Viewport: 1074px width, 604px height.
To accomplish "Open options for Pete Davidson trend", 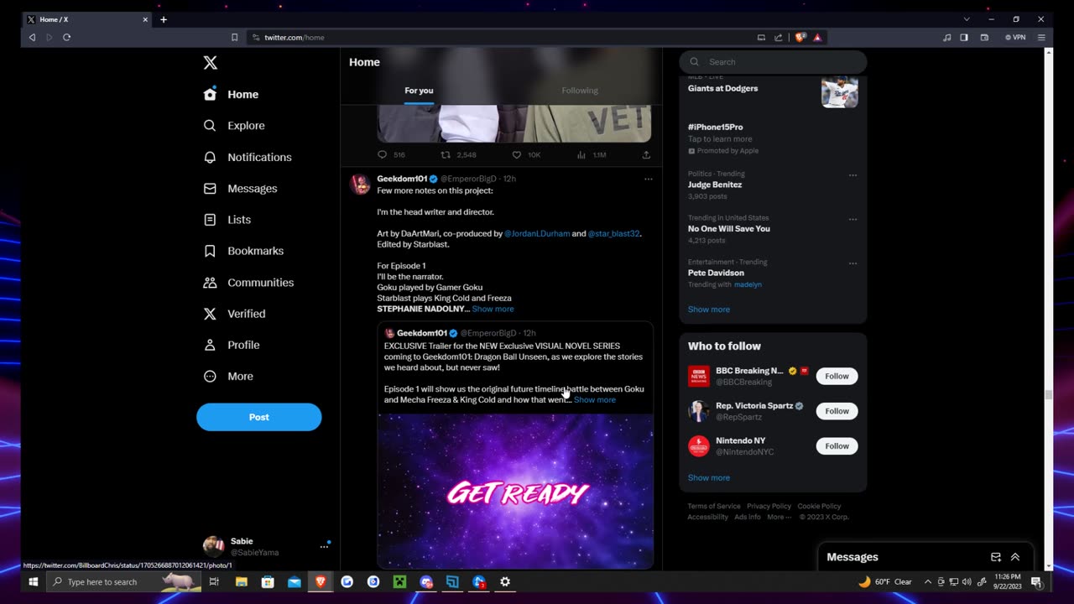I will 852,263.
